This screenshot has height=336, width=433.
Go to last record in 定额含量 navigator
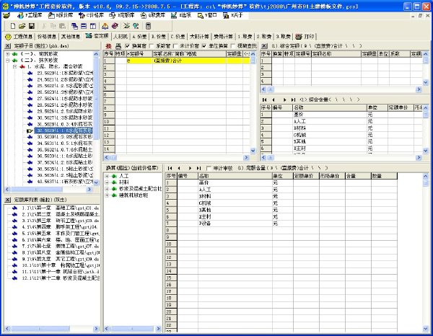click(199, 168)
